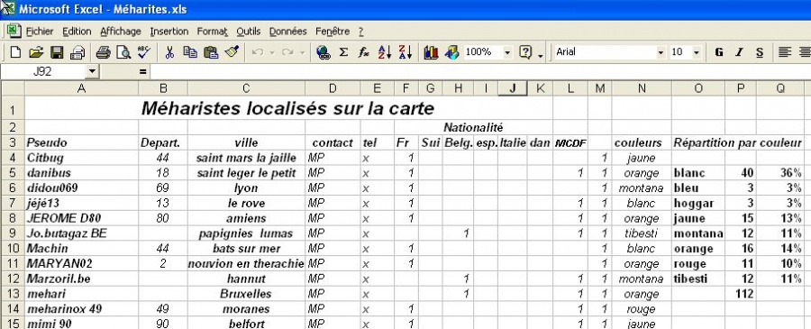Open the Outils menu
The height and width of the screenshot is (329, 811).
click(x=249, y=32)
